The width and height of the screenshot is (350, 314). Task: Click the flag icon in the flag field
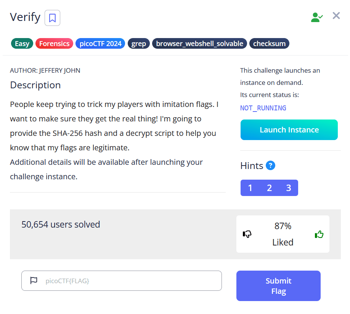coord(34,281)
